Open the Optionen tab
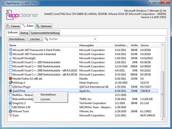 tap(44, 26)
